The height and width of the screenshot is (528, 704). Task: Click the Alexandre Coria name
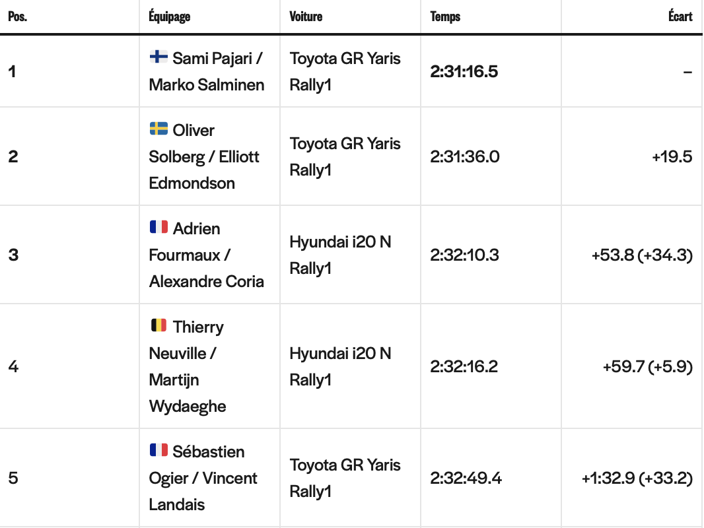point(207,281)
